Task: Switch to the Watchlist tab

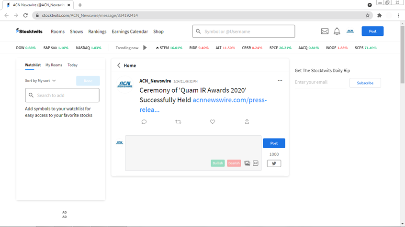Action: pos(33,65)
